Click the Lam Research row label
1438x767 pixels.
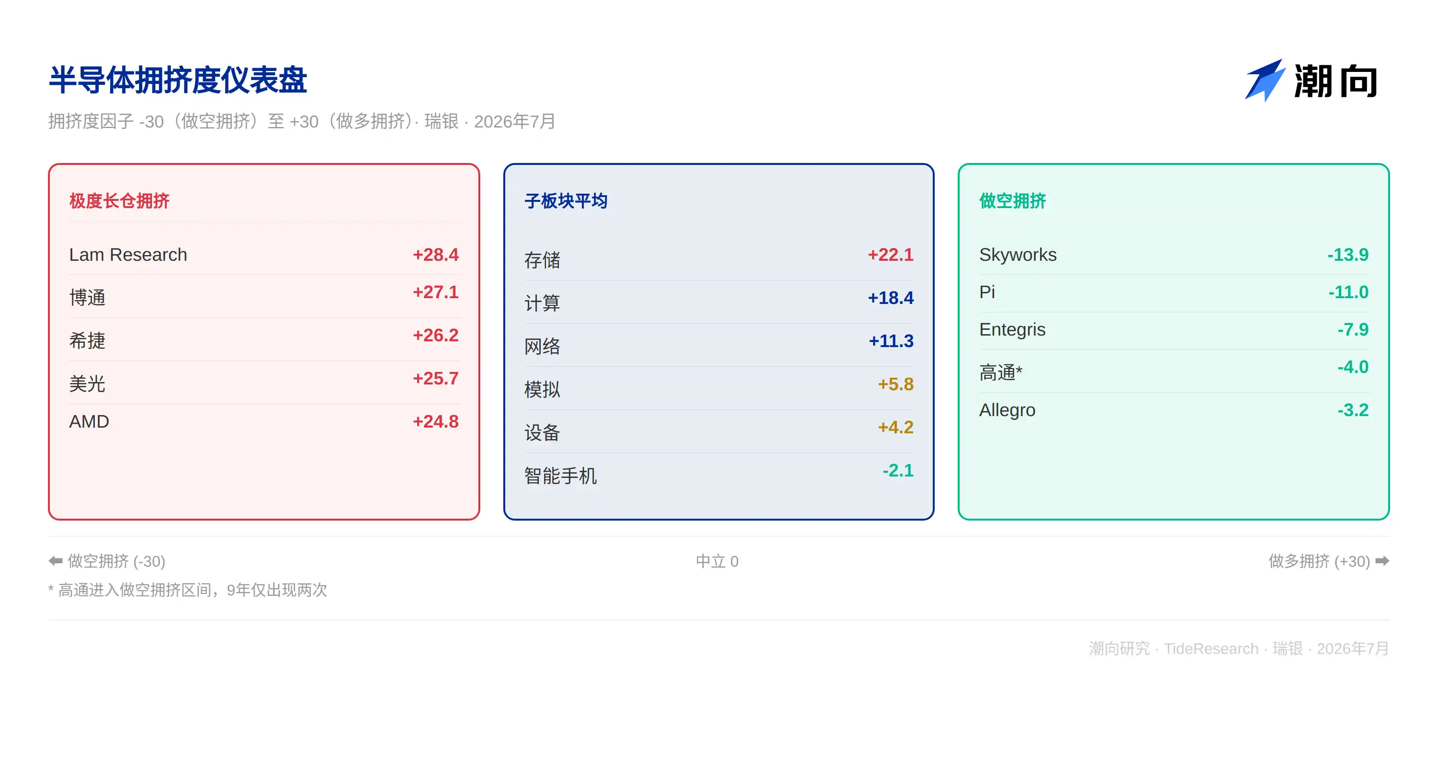(x=128, y=255)
